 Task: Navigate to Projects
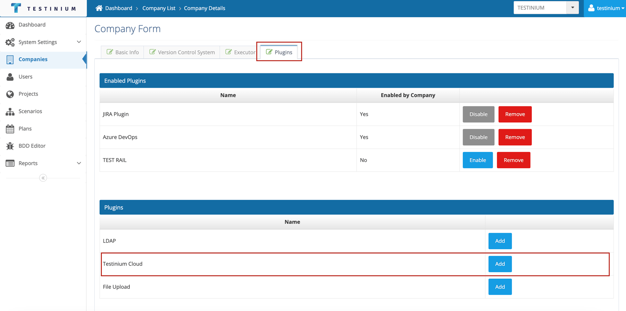(43, 94)
